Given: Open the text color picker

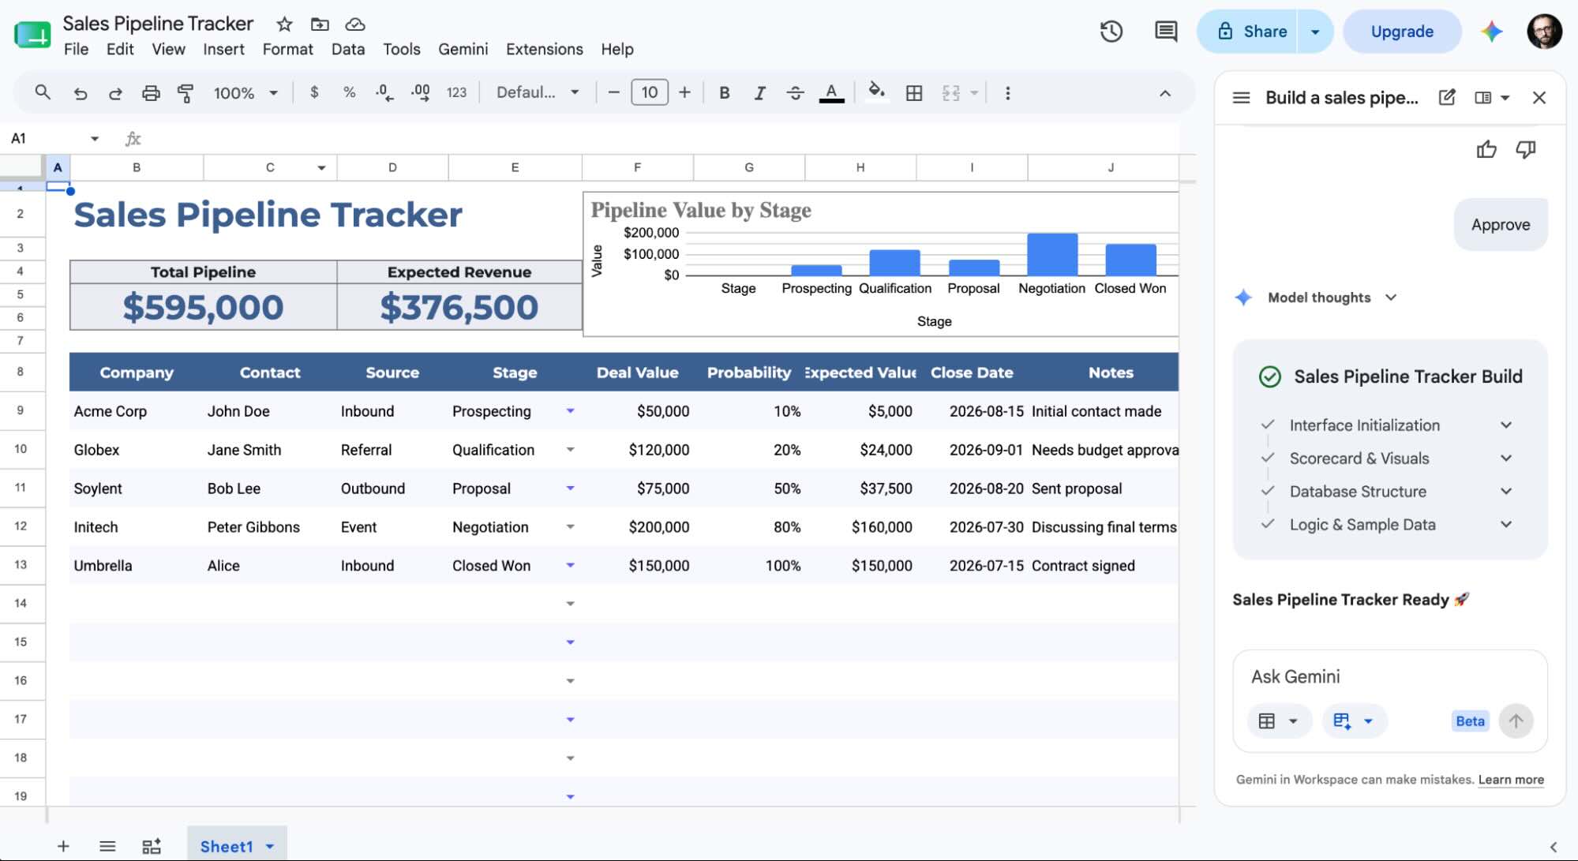Looking at the screenshot, I should pyautogui.click(x=831, y=92).
